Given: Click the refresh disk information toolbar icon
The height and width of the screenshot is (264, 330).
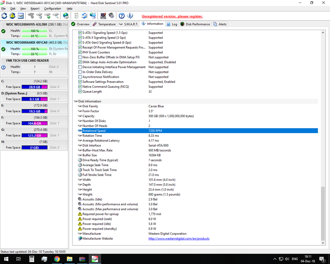Looking at the screenshot, I should (4, 16).
